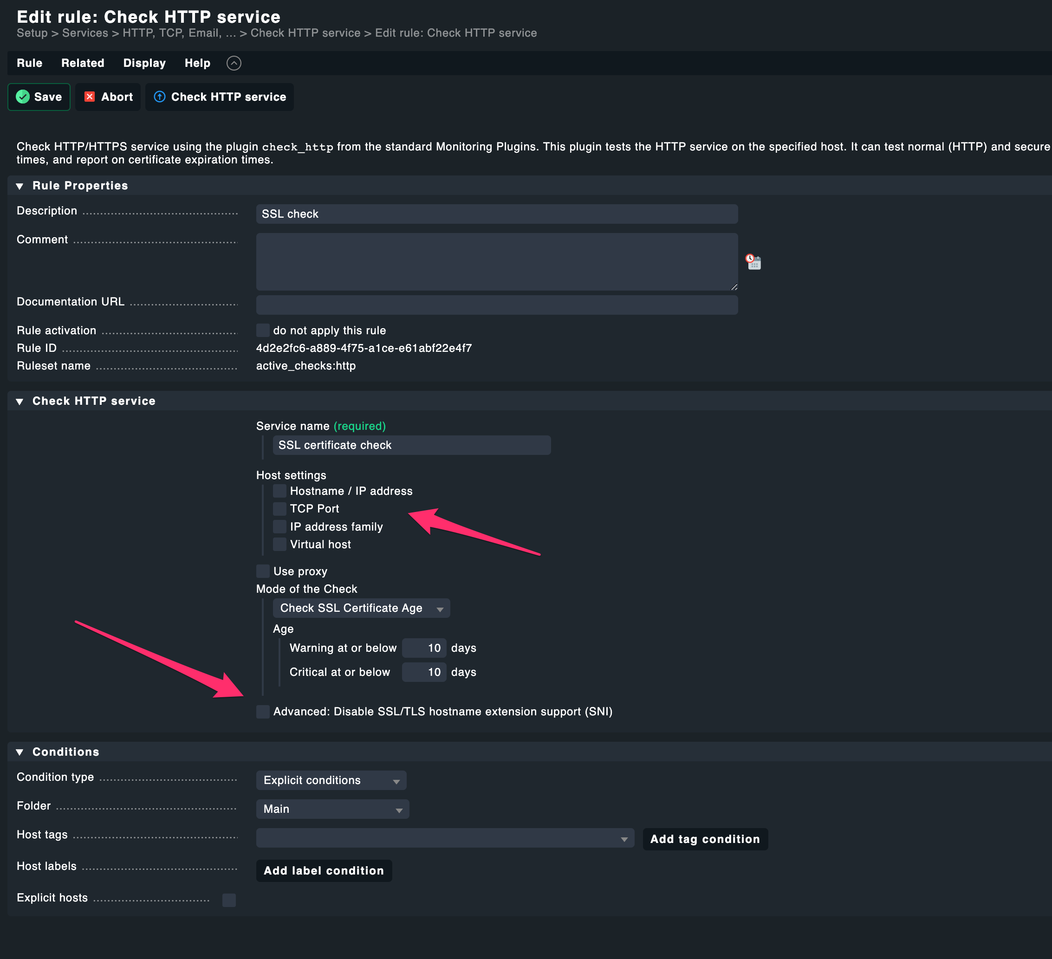1052x959 pixels.
Task: Click the info icon on Check HTTP service button
Action: point(160,97)
